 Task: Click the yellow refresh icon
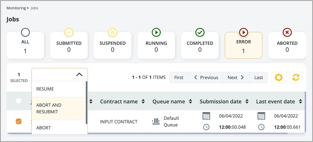tap(296, 78)
